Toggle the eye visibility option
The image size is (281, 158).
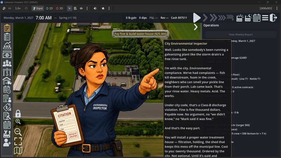pos(81,8)
